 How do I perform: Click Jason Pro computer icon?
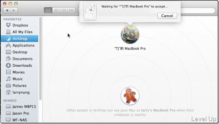coord(8,113)
